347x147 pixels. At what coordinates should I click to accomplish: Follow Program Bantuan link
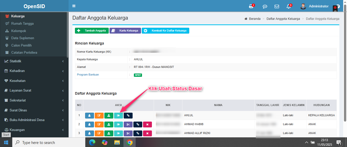pos(88,75)
